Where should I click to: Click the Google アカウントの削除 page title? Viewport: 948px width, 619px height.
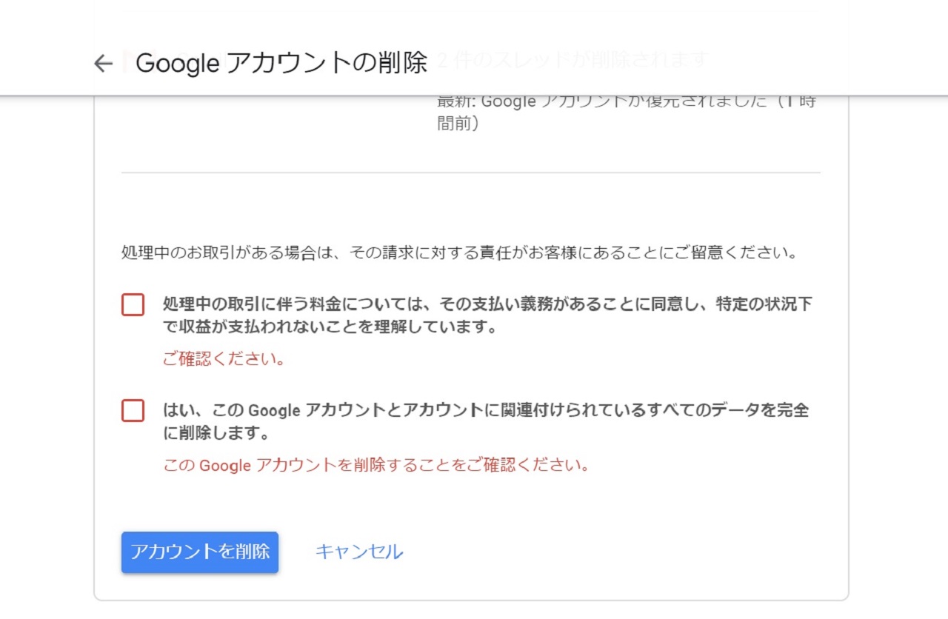click(x=281, y=63)
